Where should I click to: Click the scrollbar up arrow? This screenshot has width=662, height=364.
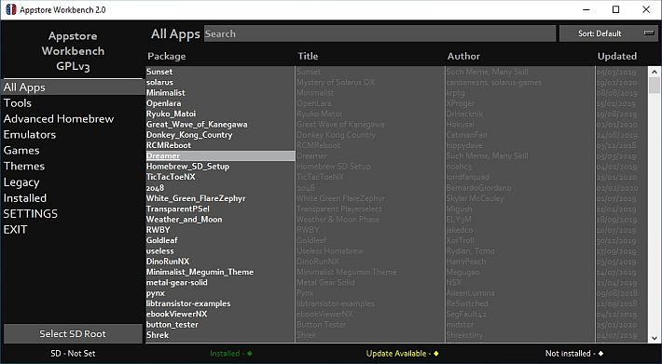tap(654, 72)
